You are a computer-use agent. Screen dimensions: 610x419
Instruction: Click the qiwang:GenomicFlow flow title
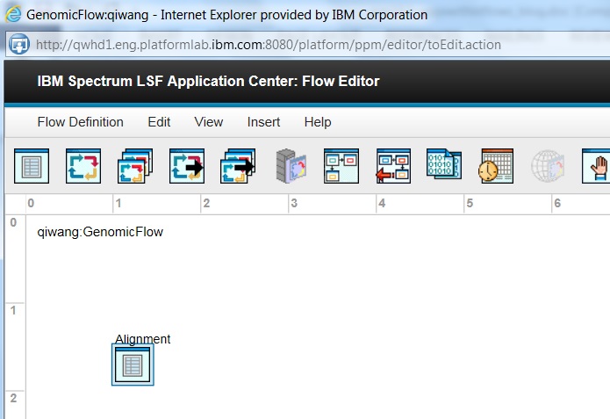pyautogui.click(x=100, y=232)
